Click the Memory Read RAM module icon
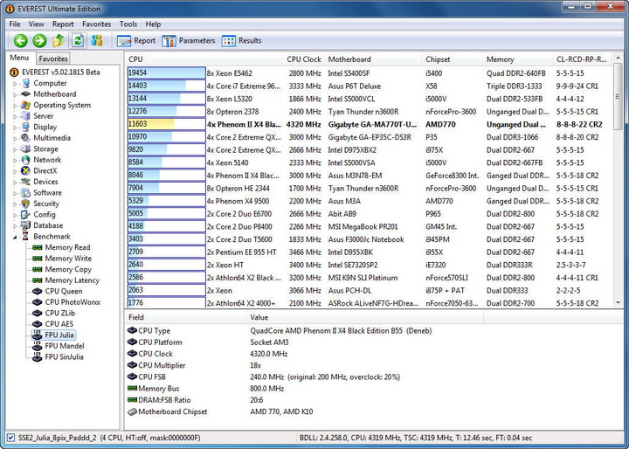Image resolution: width=629 pixels, height=449 pixels. [x=38, y=247]
